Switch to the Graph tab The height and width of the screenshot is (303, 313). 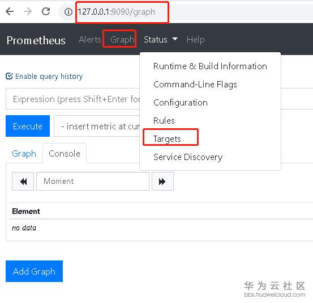24,154
